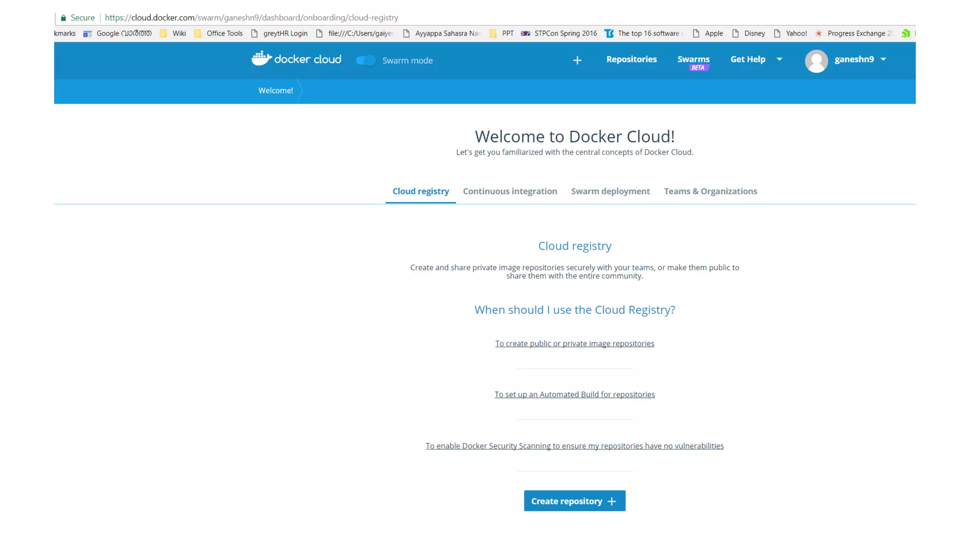Open link about Automated Build for repositories

pyautogui.click(x=574, y=395)
